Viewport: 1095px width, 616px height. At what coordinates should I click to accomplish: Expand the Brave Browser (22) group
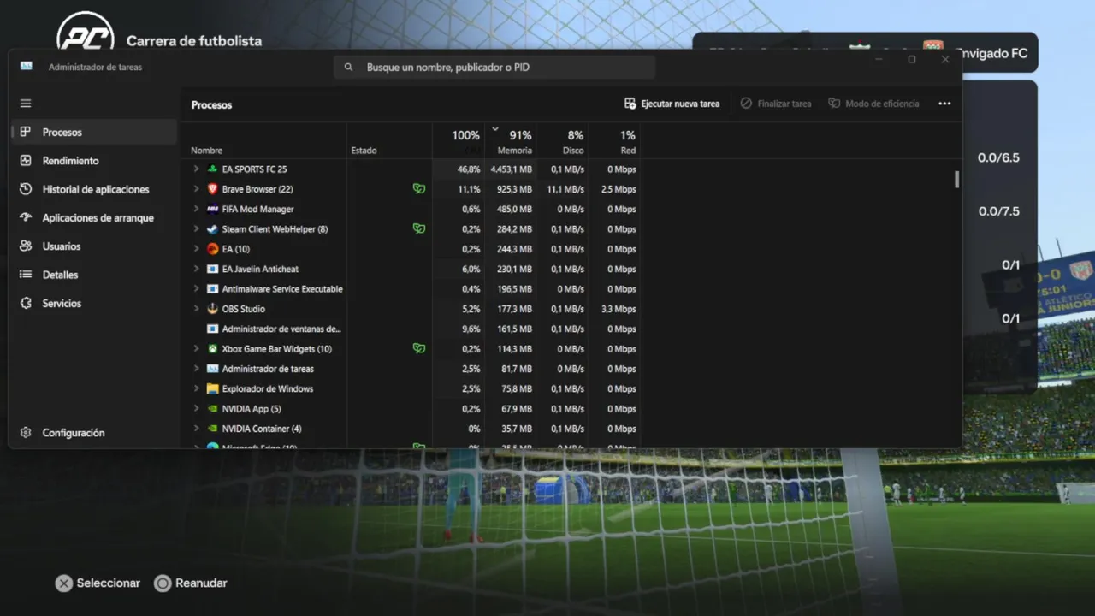196,189
